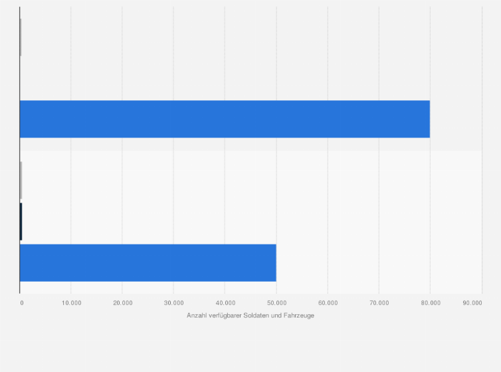Click the 20.000 axis tick label

pos(123,303)
